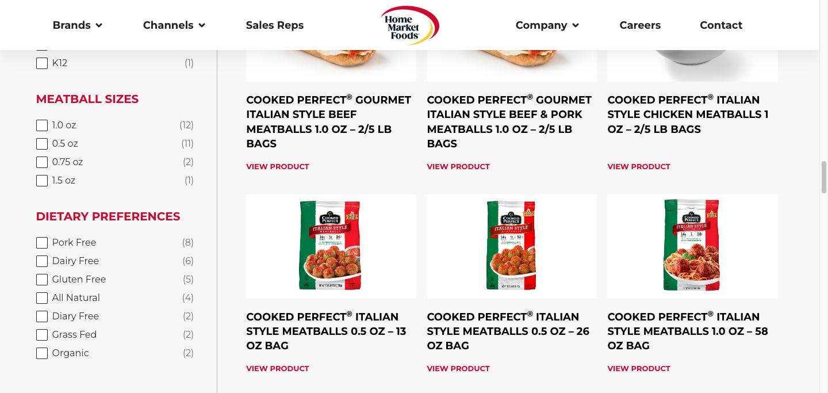
Task: Open Gourmet Italian Style Beef & Pork title
Action: [x=509, y=121]
